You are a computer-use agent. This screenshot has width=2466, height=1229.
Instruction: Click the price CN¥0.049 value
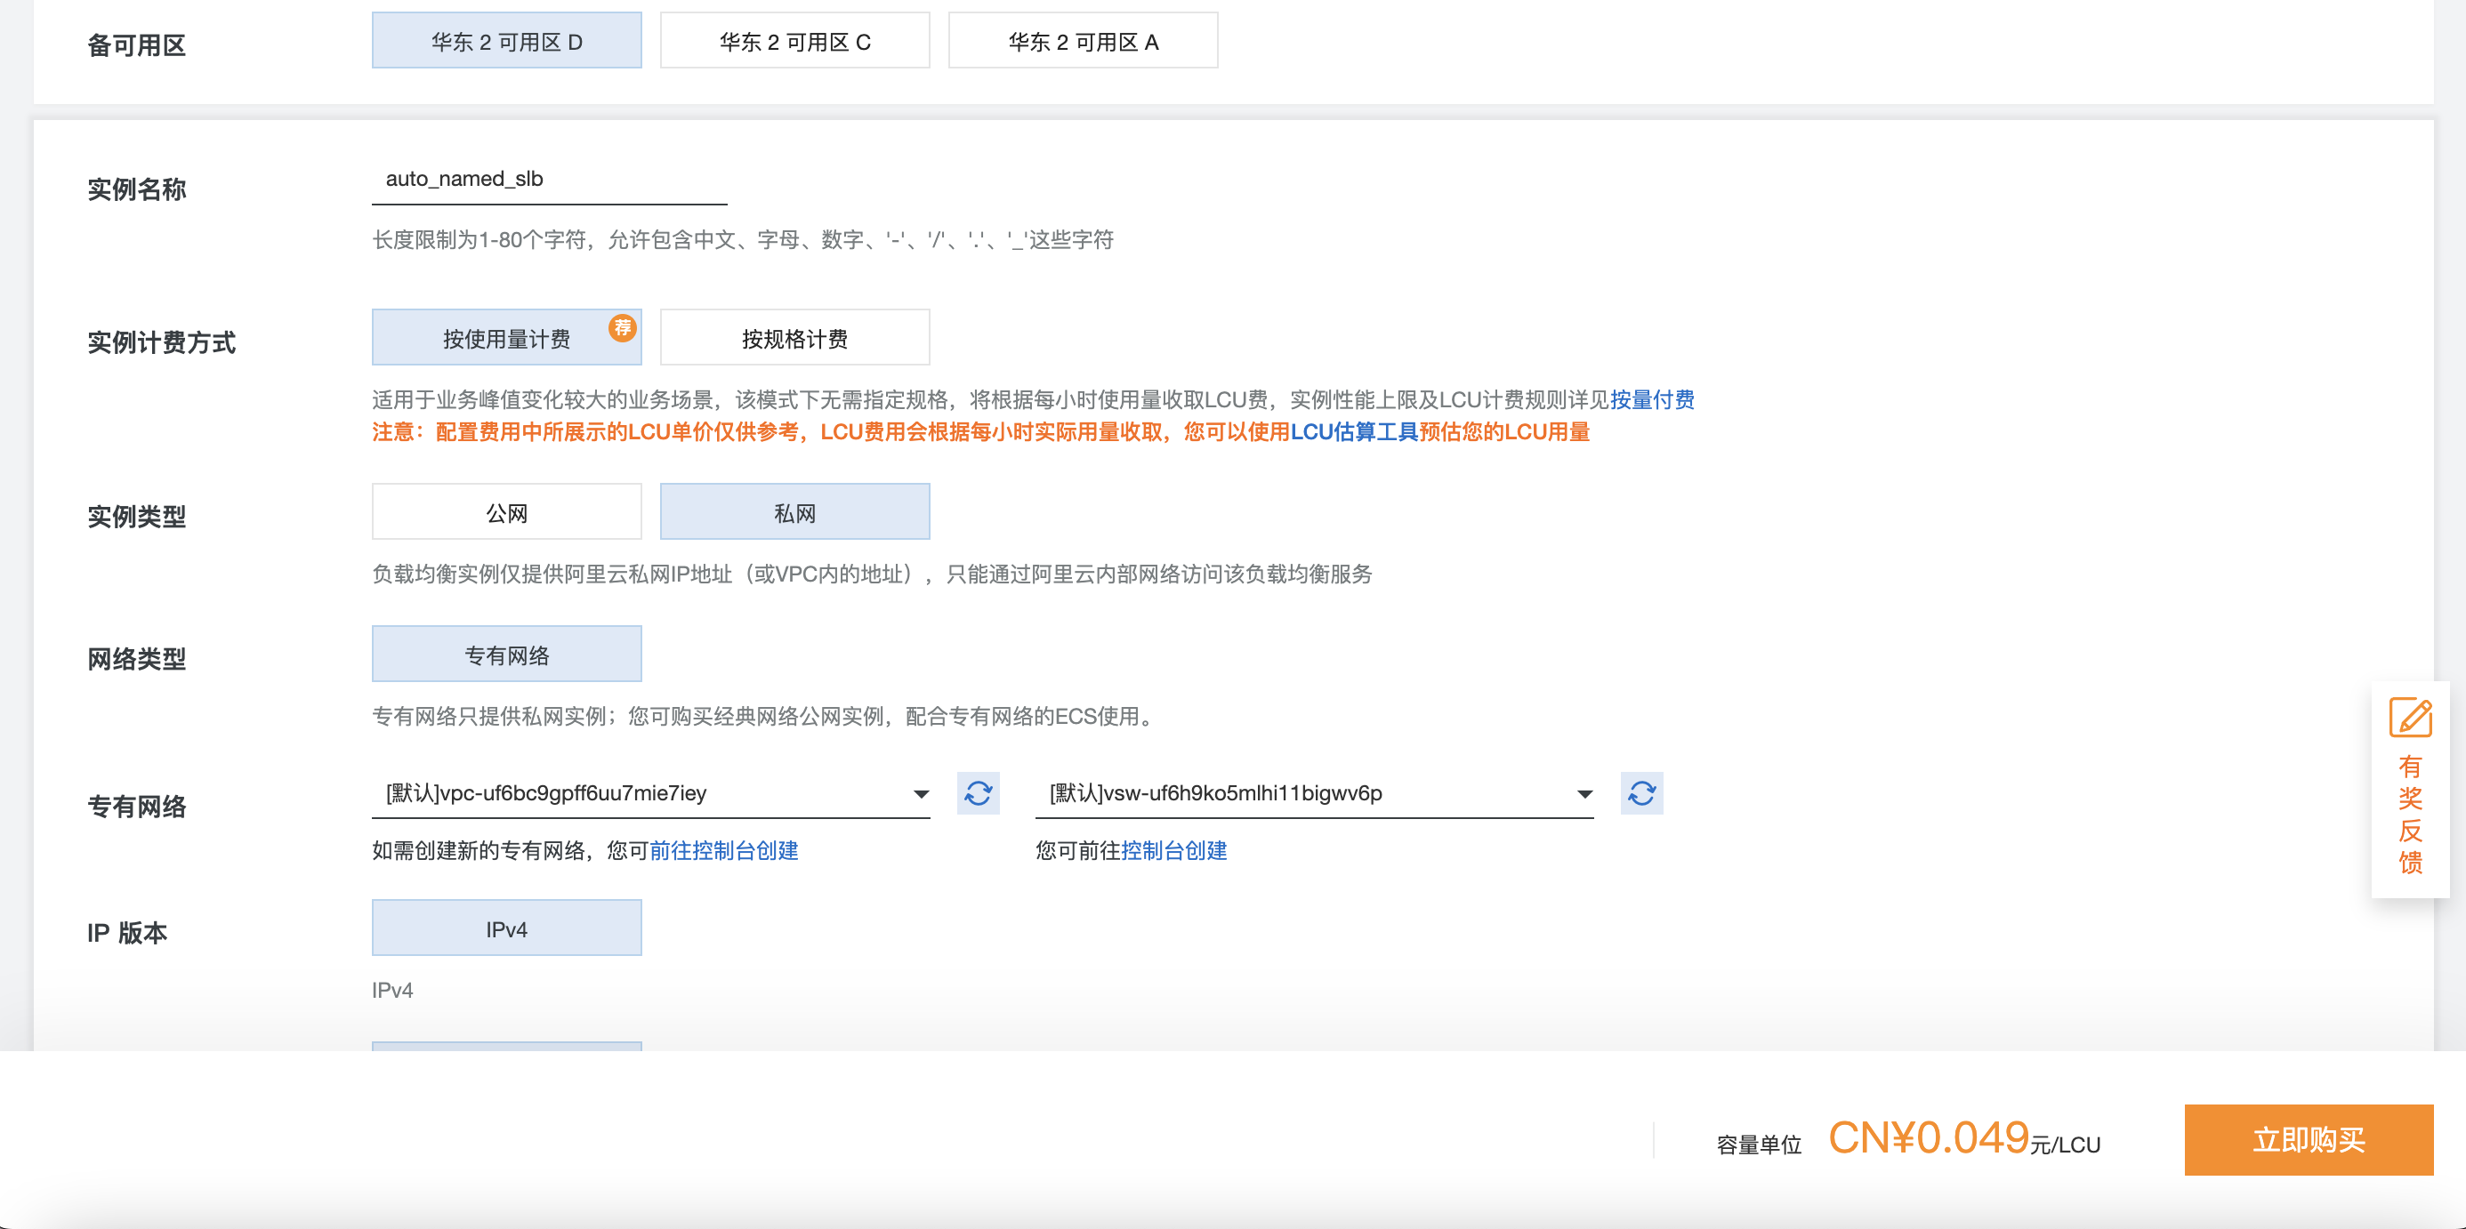point(1928,1137)
